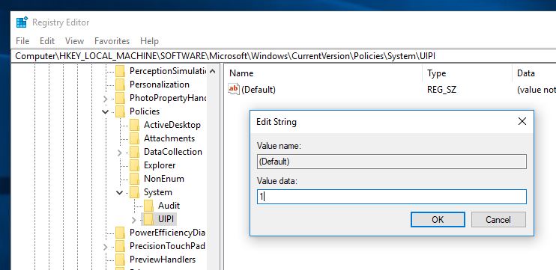Screen dimensions: 556x270
Task: Expand the DataCollection key
Action: click(x=119, y=153)
